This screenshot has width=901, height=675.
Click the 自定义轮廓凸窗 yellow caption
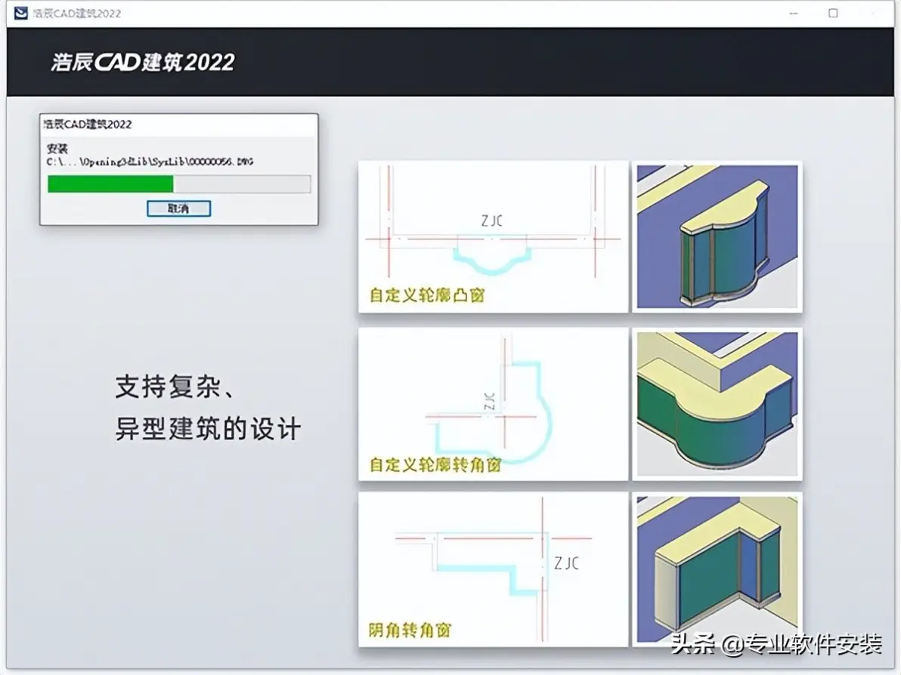coord(427,295)
